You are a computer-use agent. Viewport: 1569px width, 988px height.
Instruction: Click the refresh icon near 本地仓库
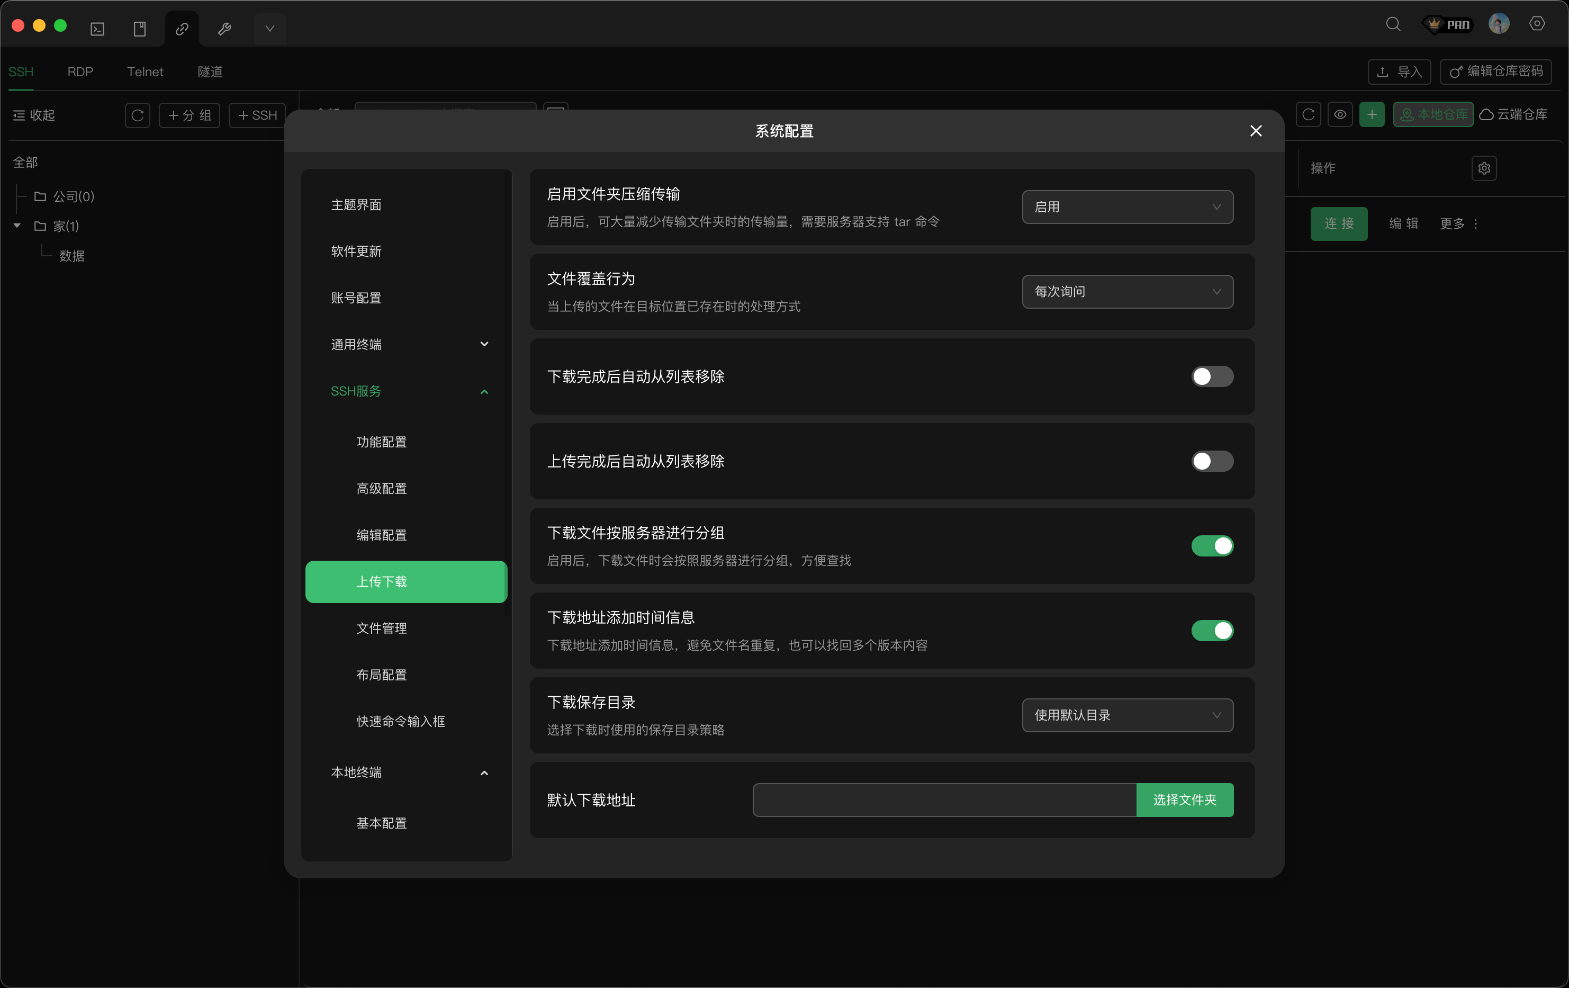(1309, 114)
